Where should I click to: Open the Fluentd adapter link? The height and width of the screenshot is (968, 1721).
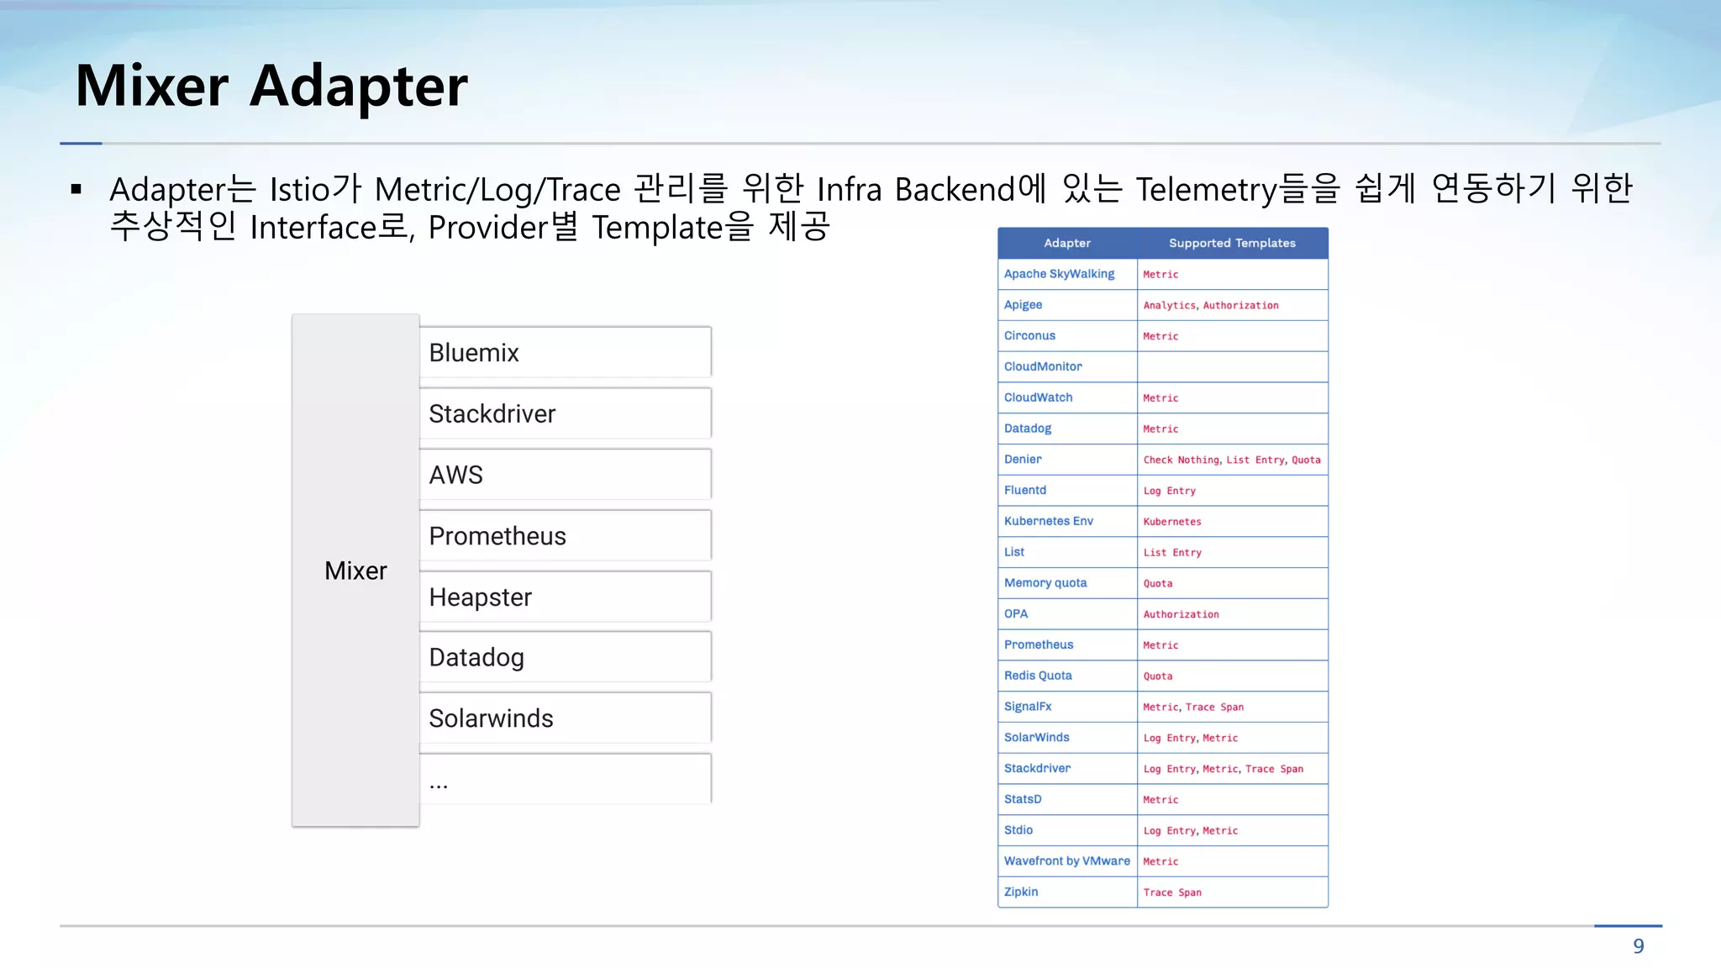tap(1025, 490)
